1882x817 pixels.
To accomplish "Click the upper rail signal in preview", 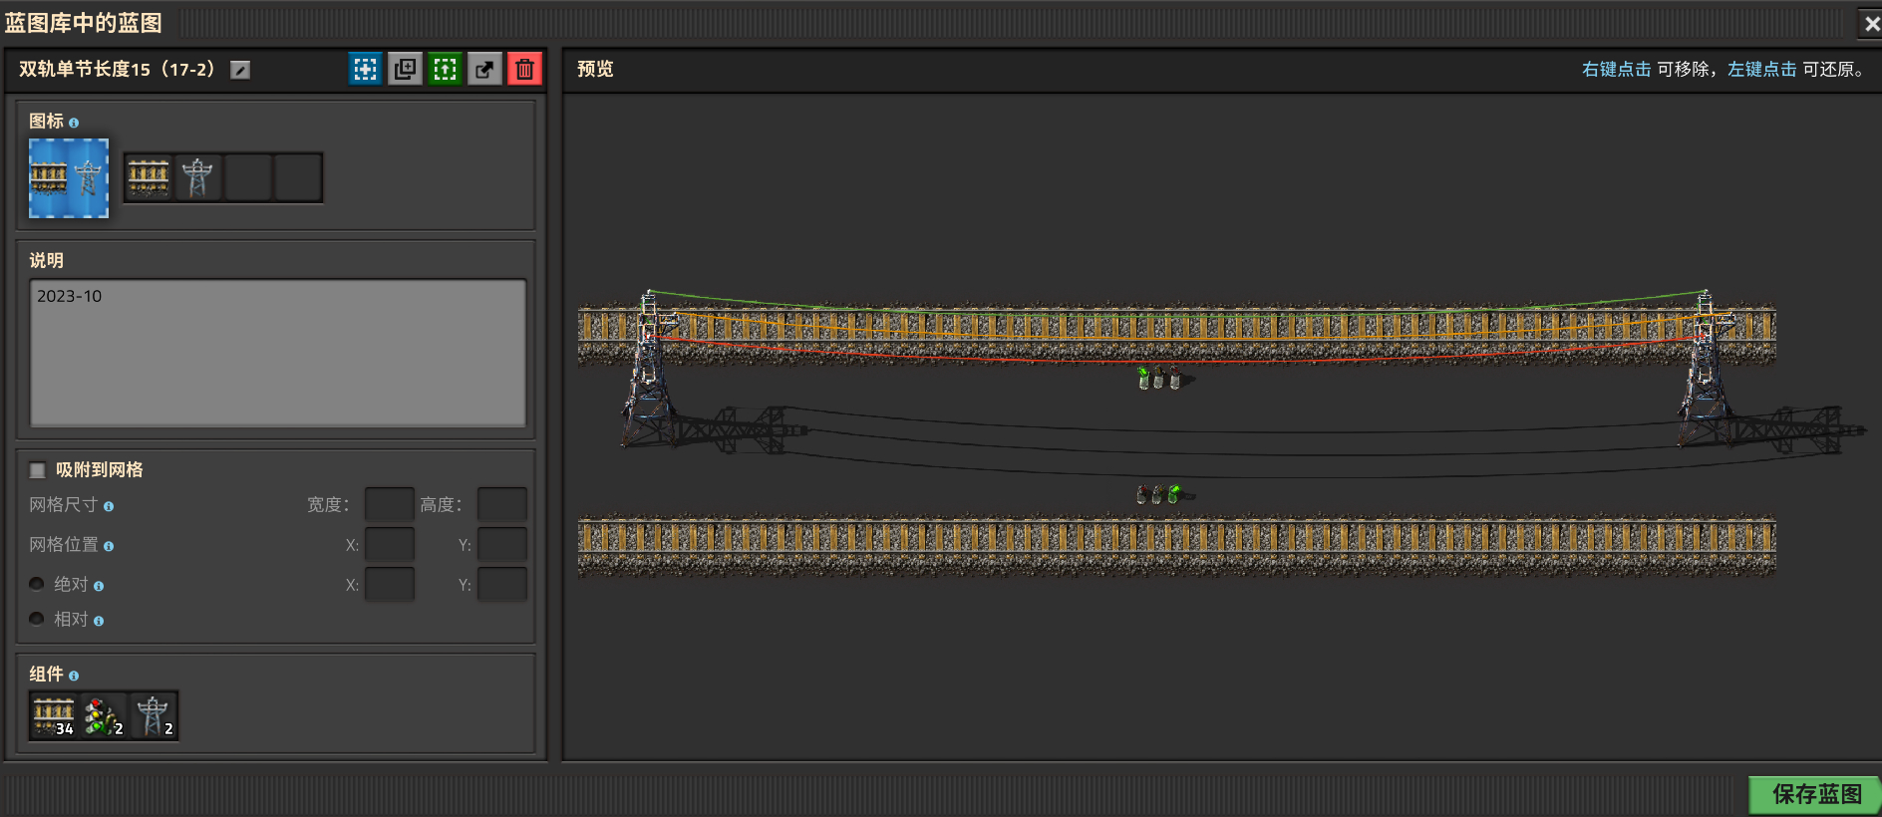I will point(1159,378).
